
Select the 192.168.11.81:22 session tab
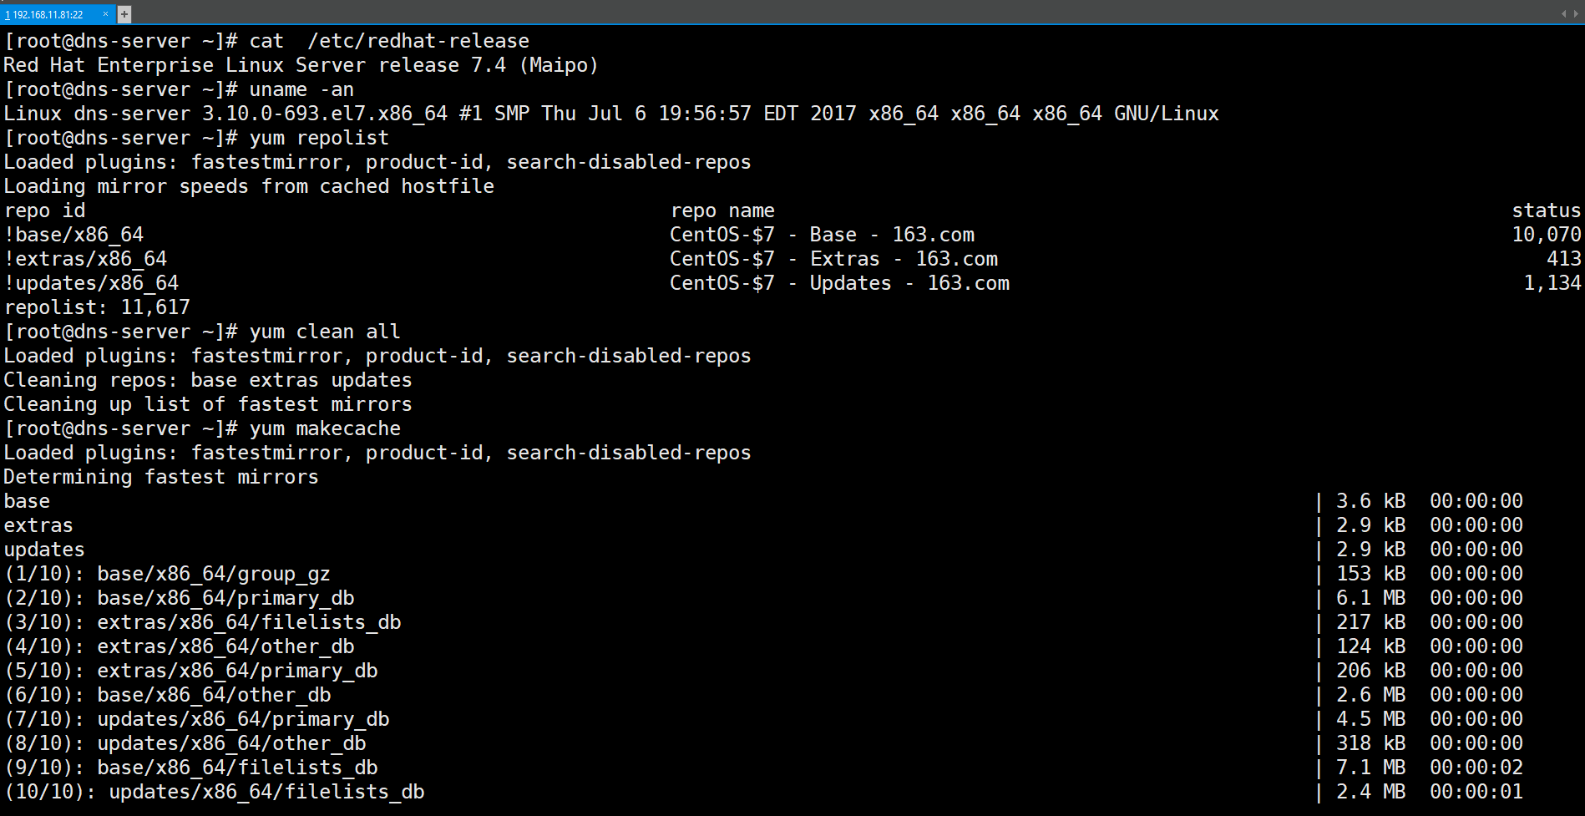pyautogui.click(x=48, y=14)
